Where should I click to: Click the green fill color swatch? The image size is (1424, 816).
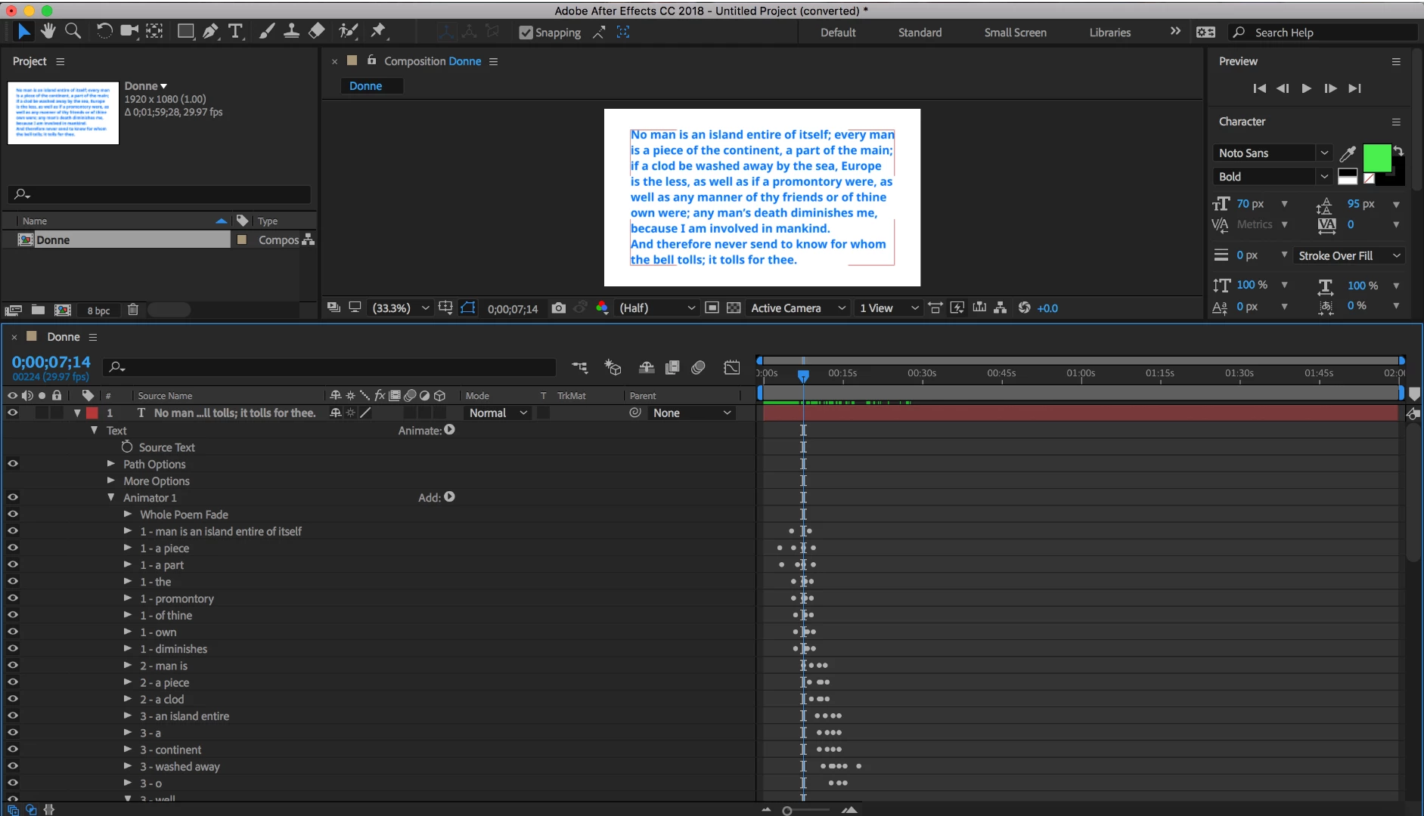click(1376, 159)
